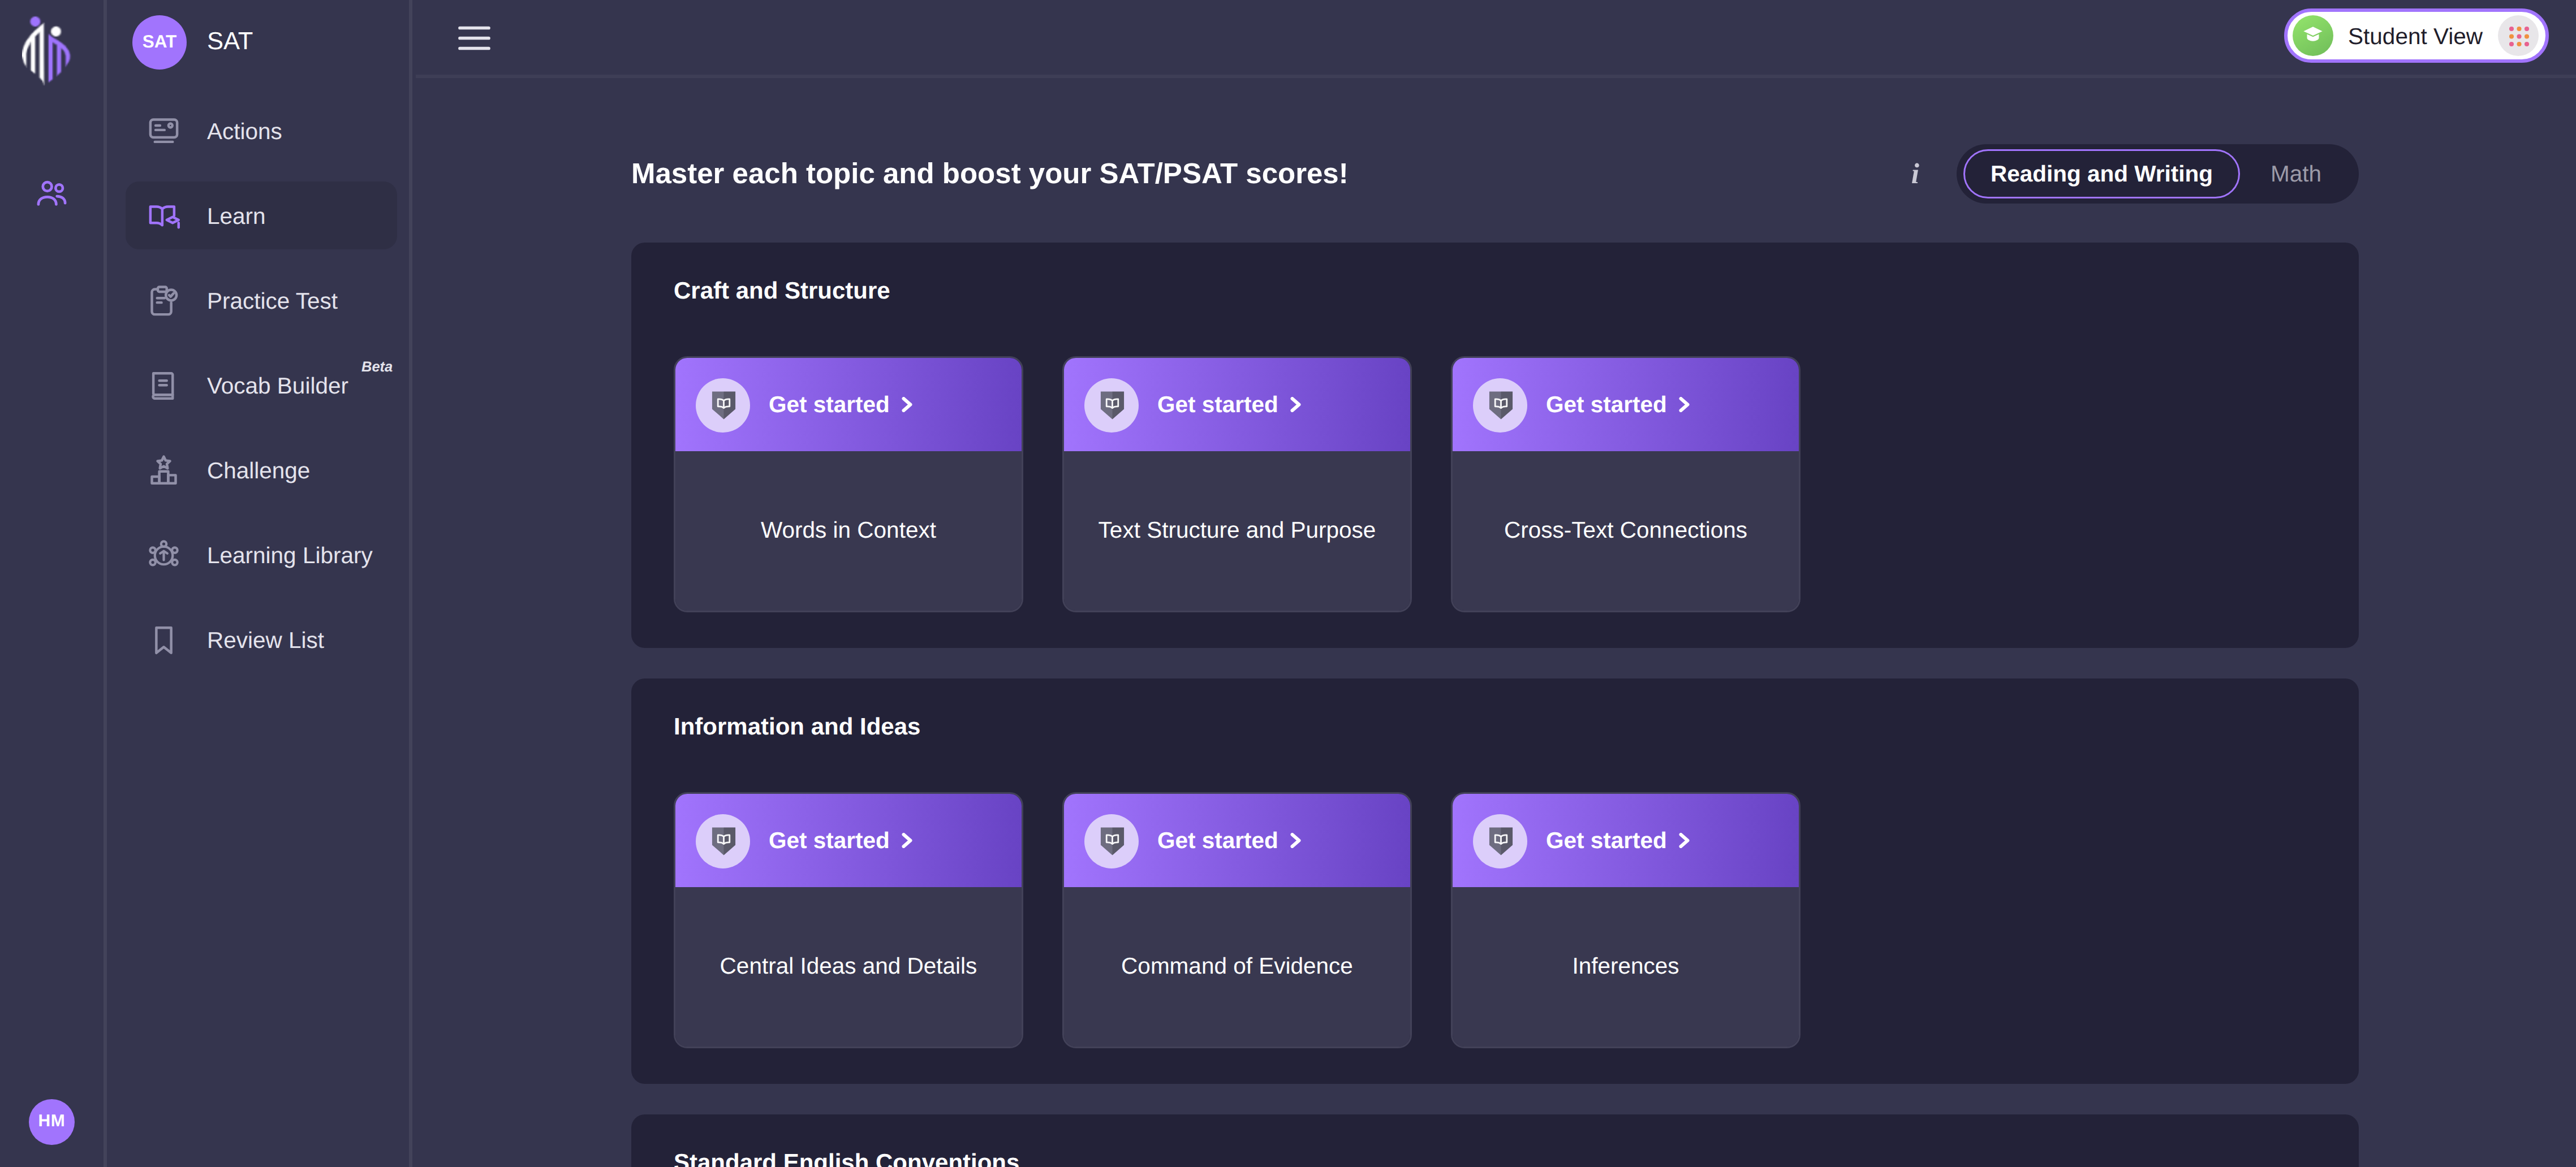
Task: Click the Words in Context card title
Action: [848, 530]
